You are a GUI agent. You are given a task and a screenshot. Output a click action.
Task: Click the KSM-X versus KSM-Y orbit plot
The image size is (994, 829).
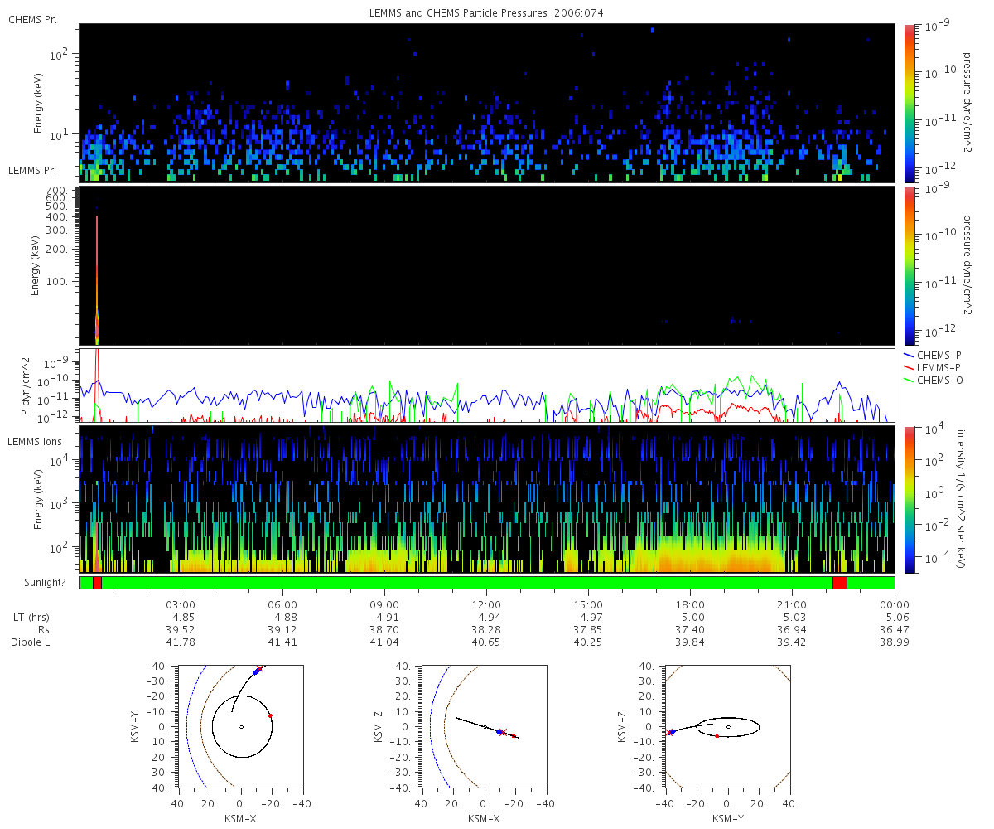[241, 726]
